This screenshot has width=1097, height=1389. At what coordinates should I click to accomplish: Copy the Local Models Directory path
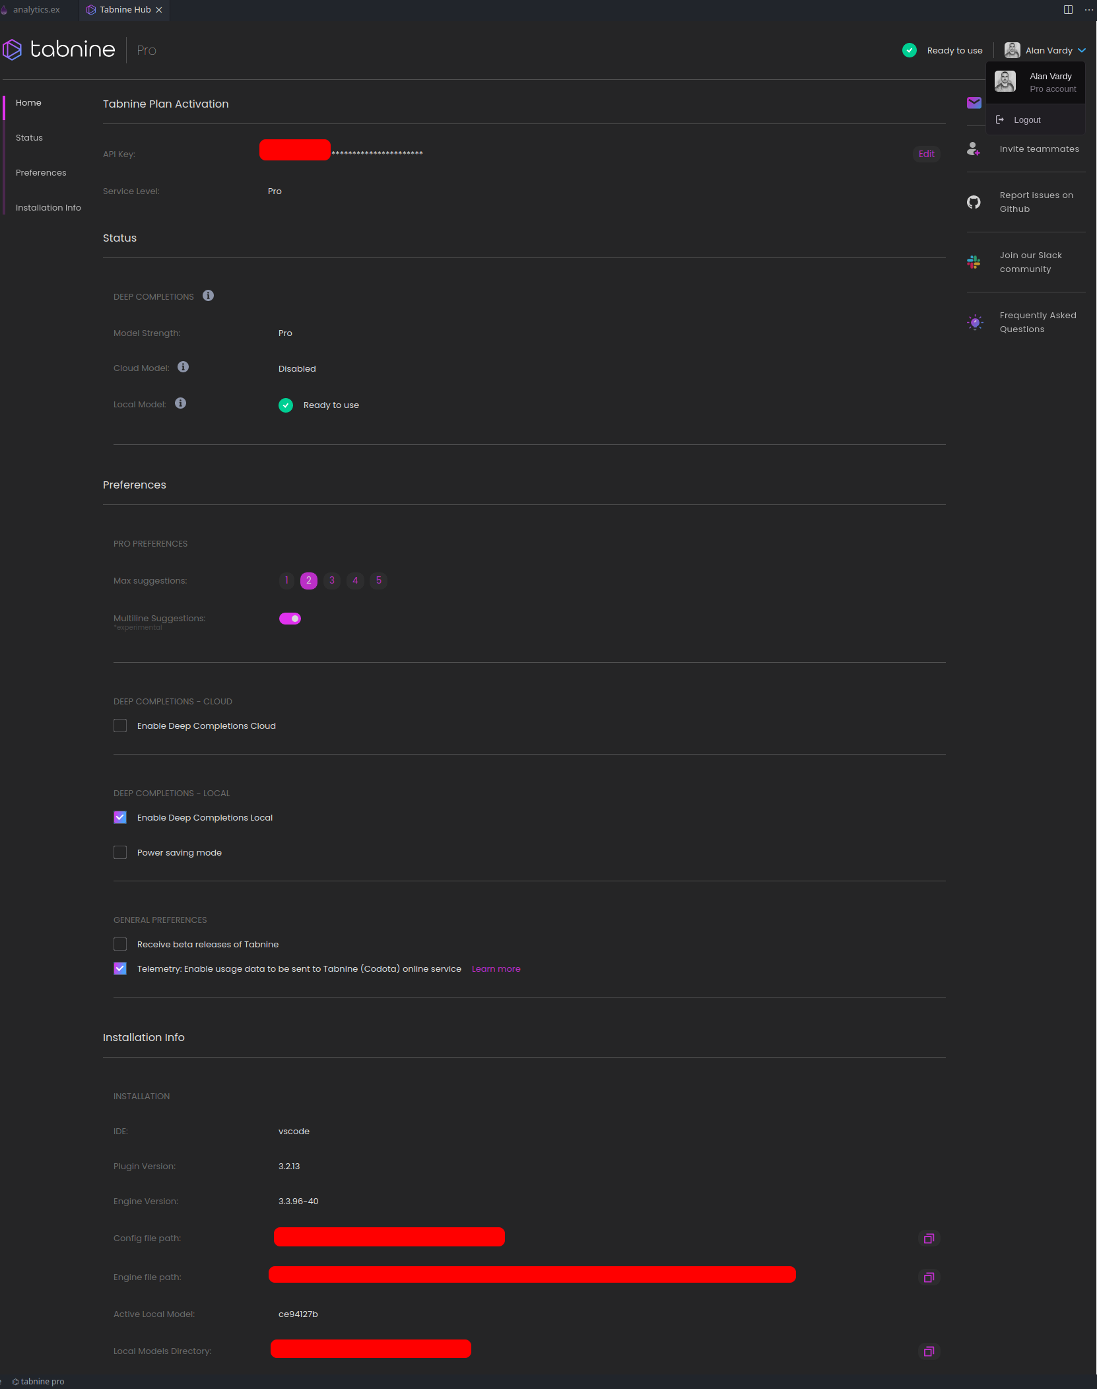click(929, 1351)
